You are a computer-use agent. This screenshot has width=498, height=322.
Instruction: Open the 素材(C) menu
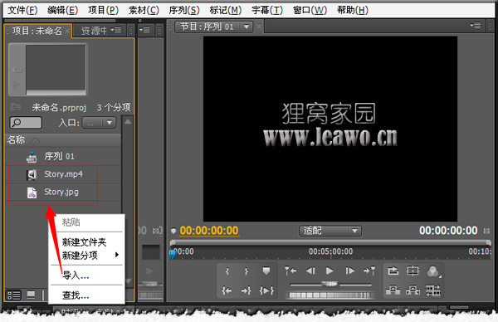[144, 10]
